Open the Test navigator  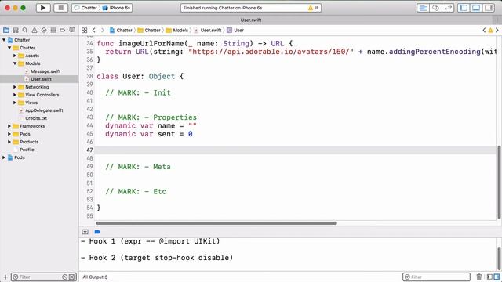(44, 30)
